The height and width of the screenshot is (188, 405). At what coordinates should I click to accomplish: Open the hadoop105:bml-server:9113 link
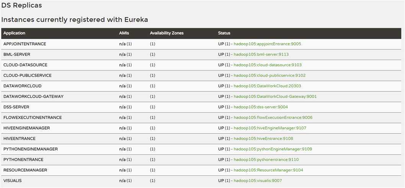(x=261, y=54)
